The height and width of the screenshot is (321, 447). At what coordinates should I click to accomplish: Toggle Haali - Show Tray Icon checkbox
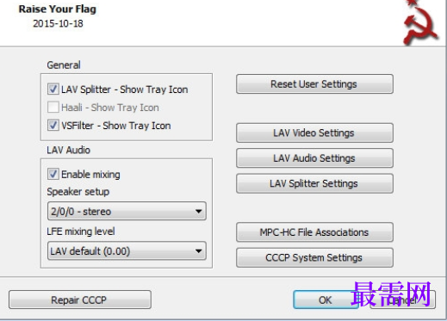pos(53,107)
